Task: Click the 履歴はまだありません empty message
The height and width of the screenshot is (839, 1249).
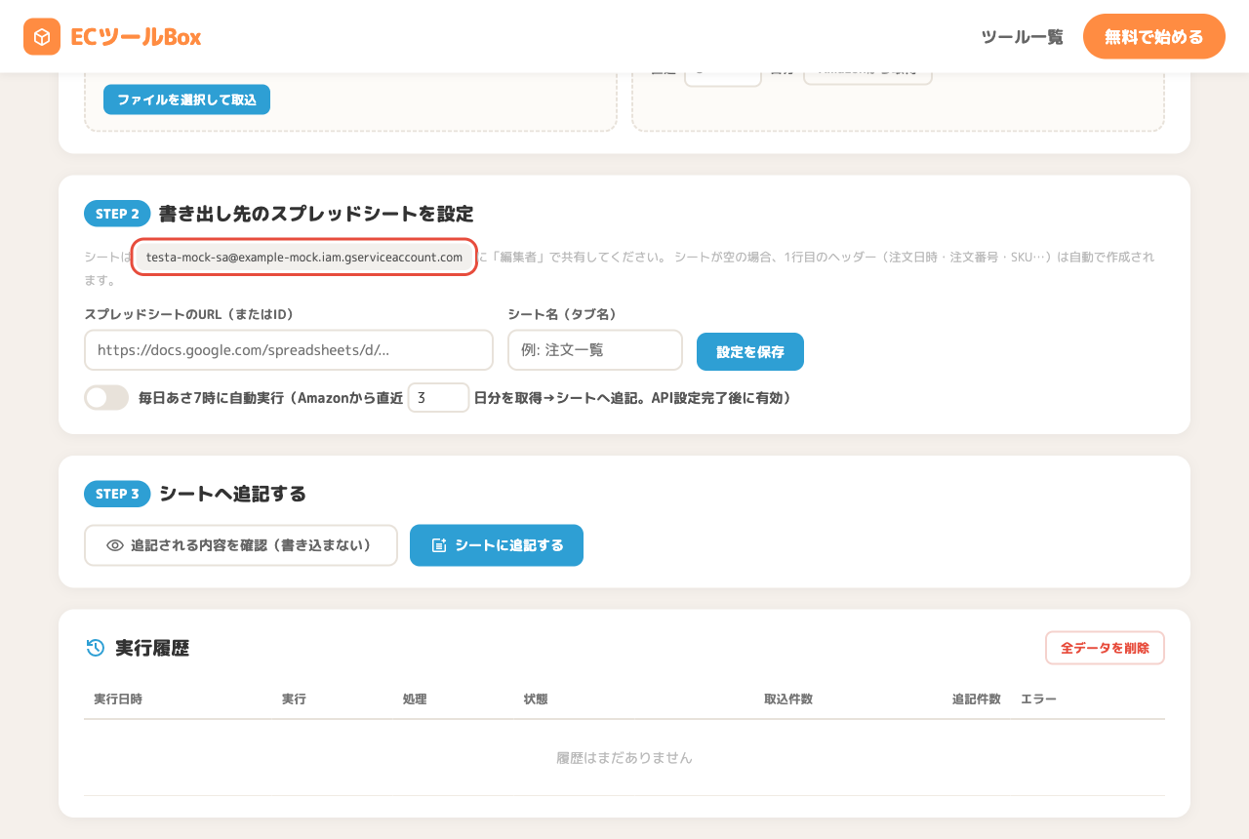Action: coord(624,758)
